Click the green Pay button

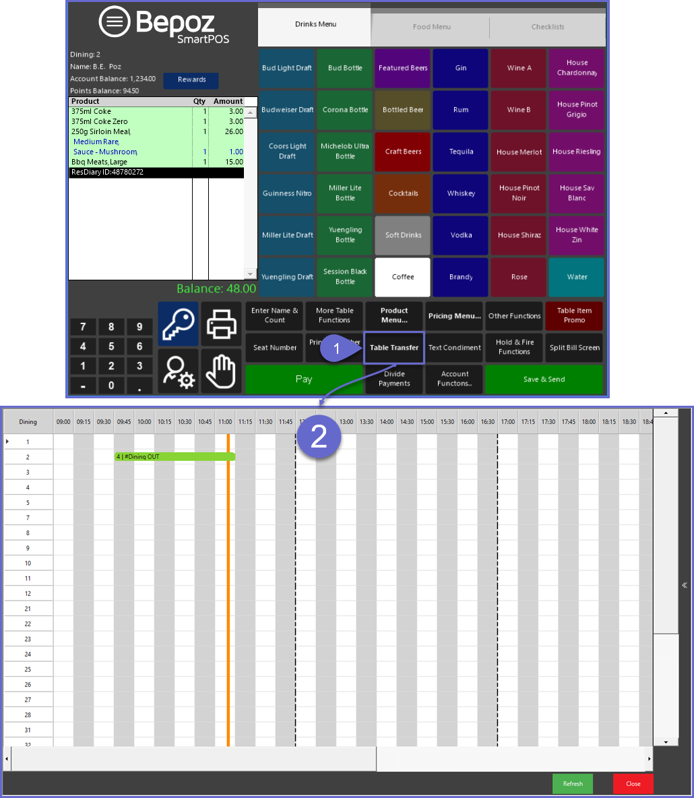(304, 379)
